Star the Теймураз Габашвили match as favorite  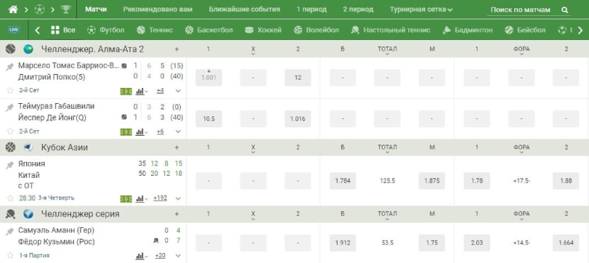click(x=10, y=131)
